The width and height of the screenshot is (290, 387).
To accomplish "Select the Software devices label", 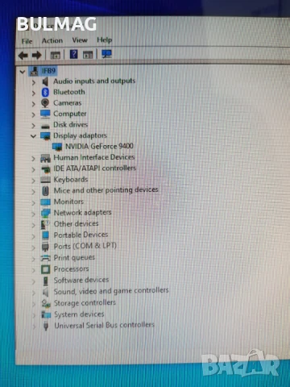I will click(81, 280).
